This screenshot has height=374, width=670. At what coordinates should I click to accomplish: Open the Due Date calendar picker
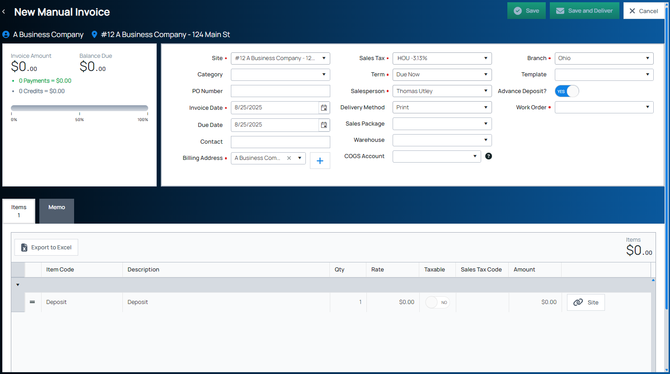pos(324,125)
